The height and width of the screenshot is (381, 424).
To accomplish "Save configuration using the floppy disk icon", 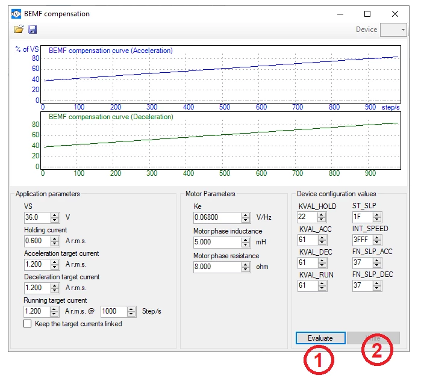I will (33, 29).
